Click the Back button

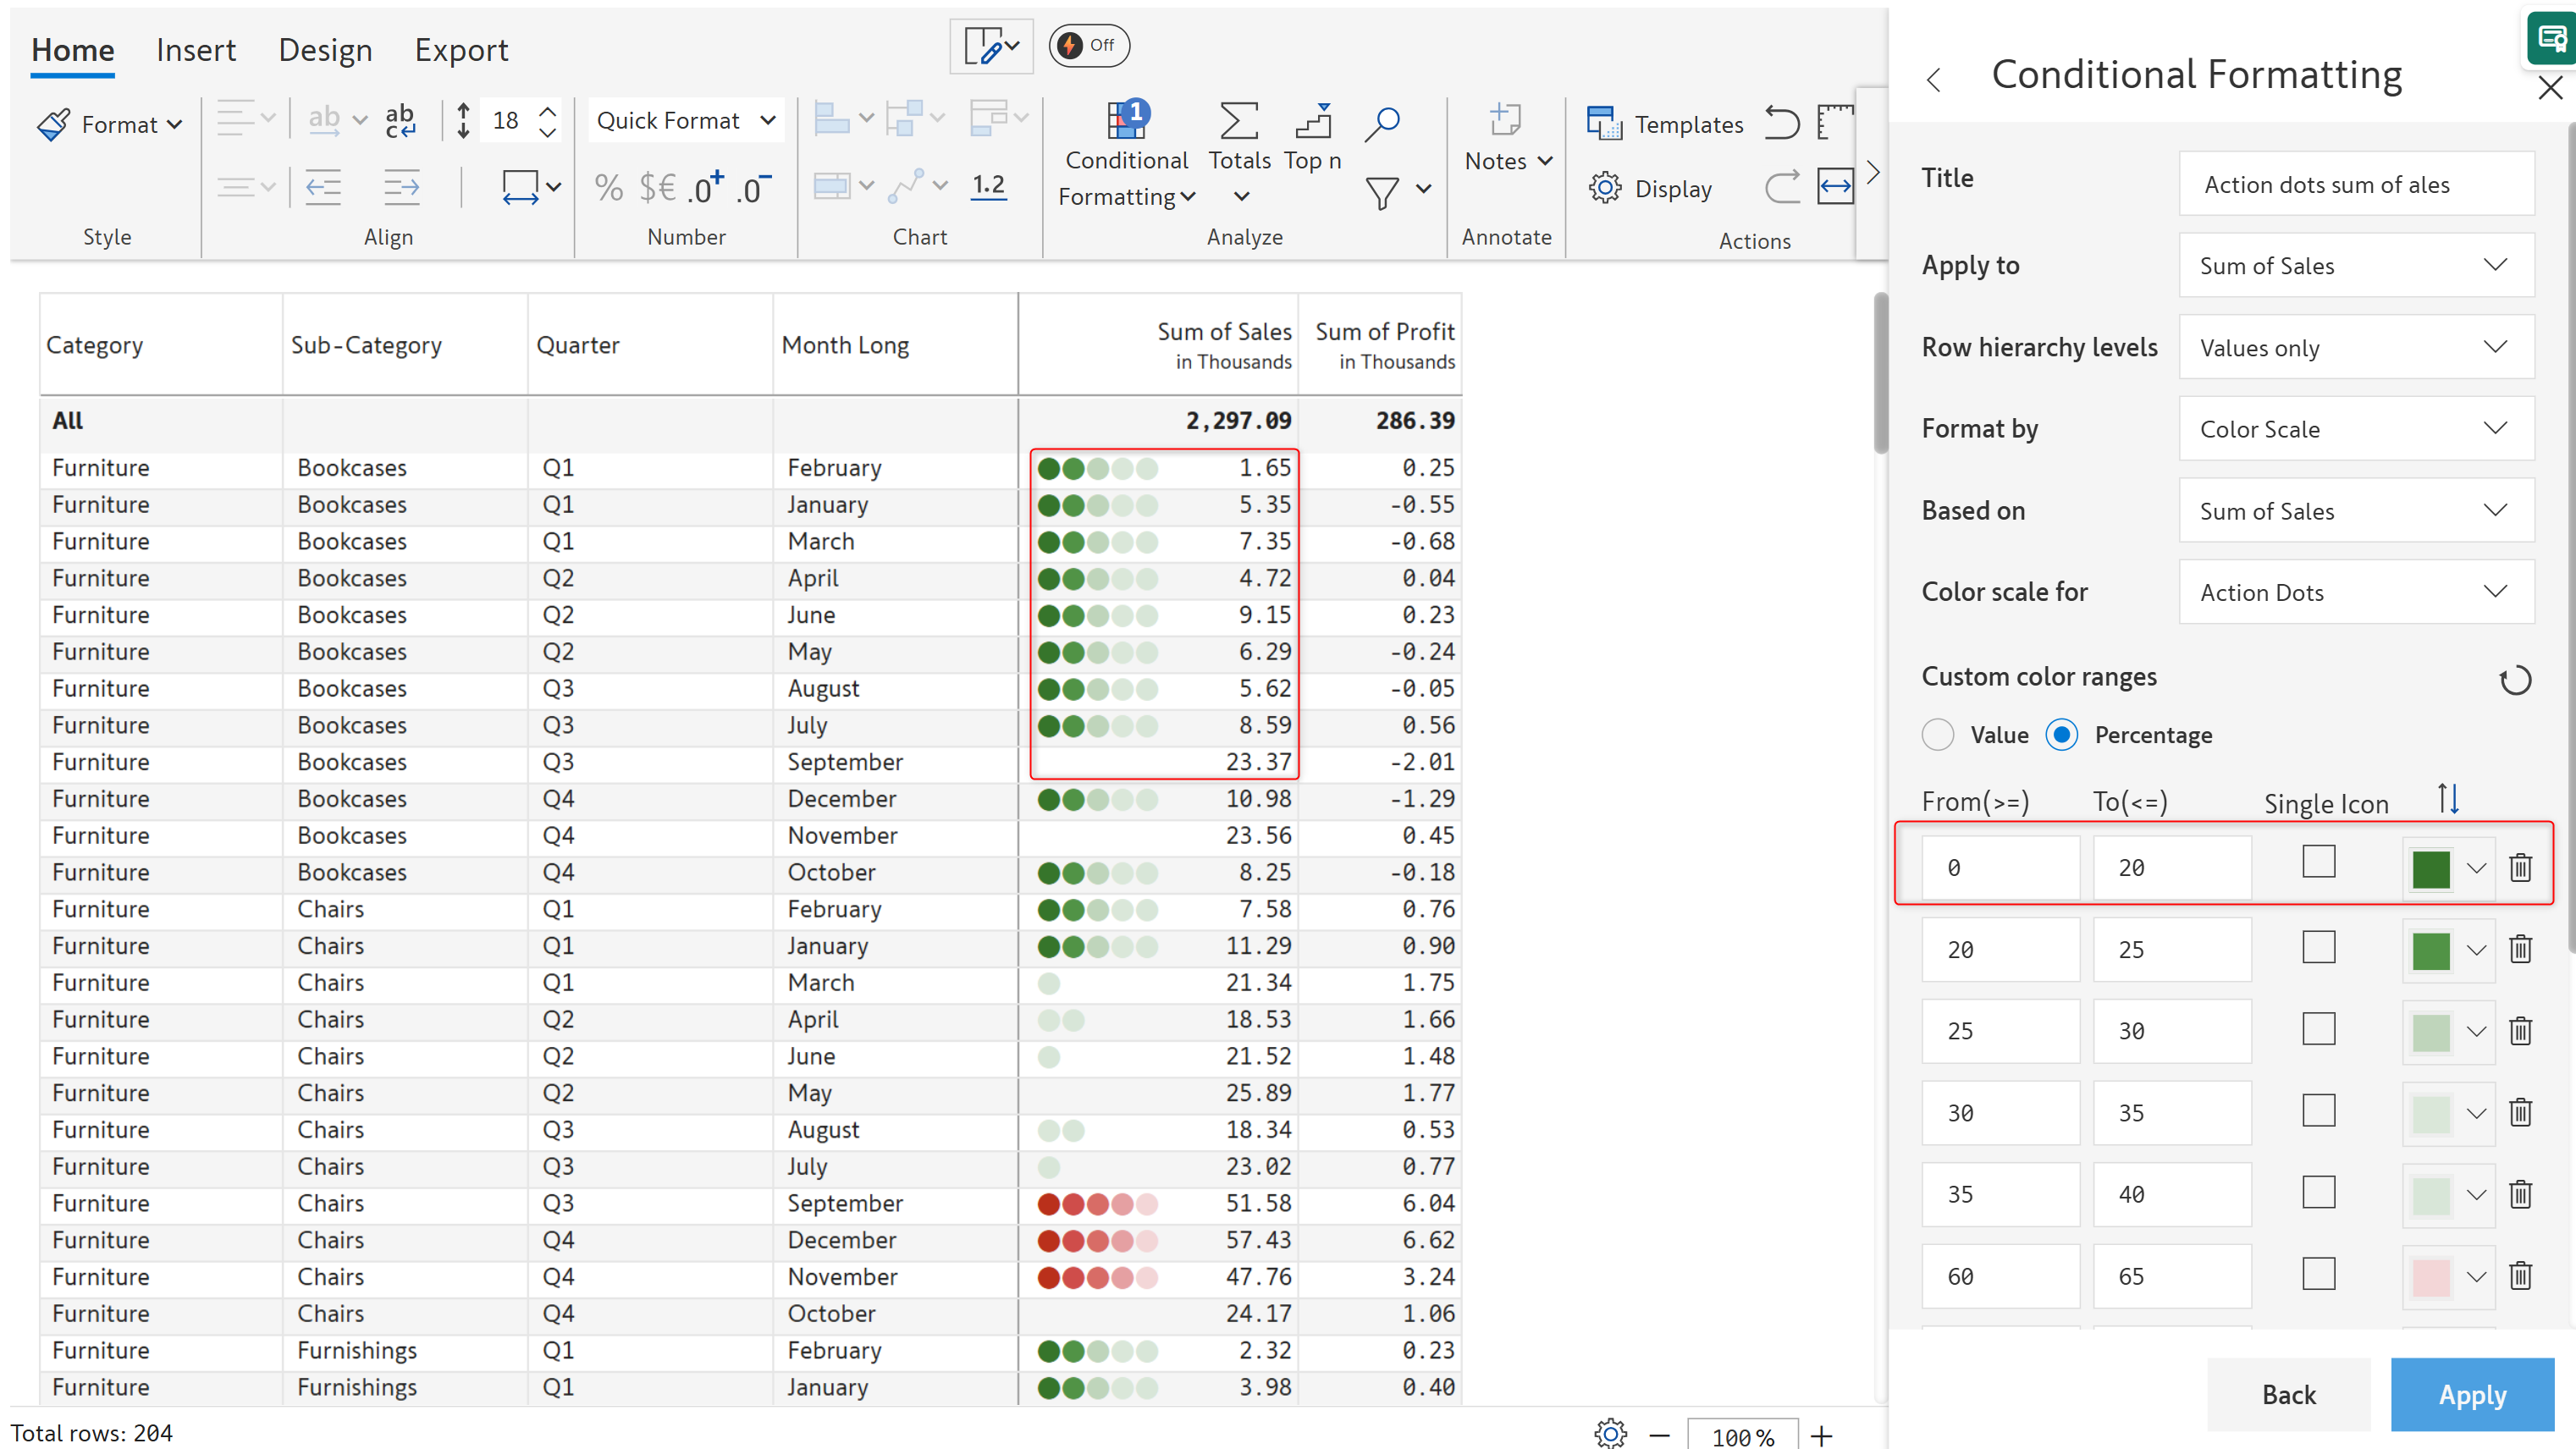click(x=2288, y=1393)
